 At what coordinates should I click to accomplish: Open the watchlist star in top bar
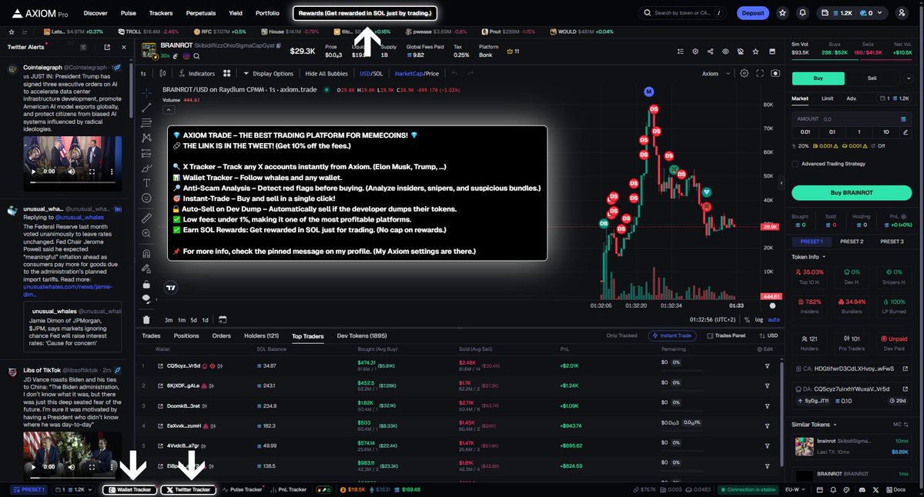[782, 13]
